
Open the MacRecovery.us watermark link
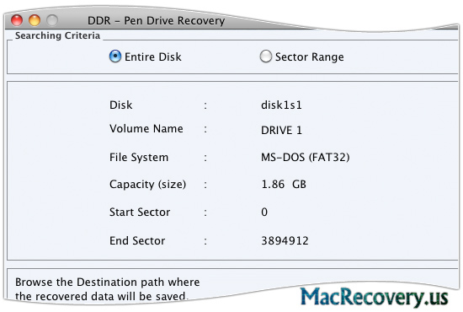[374, 297]
